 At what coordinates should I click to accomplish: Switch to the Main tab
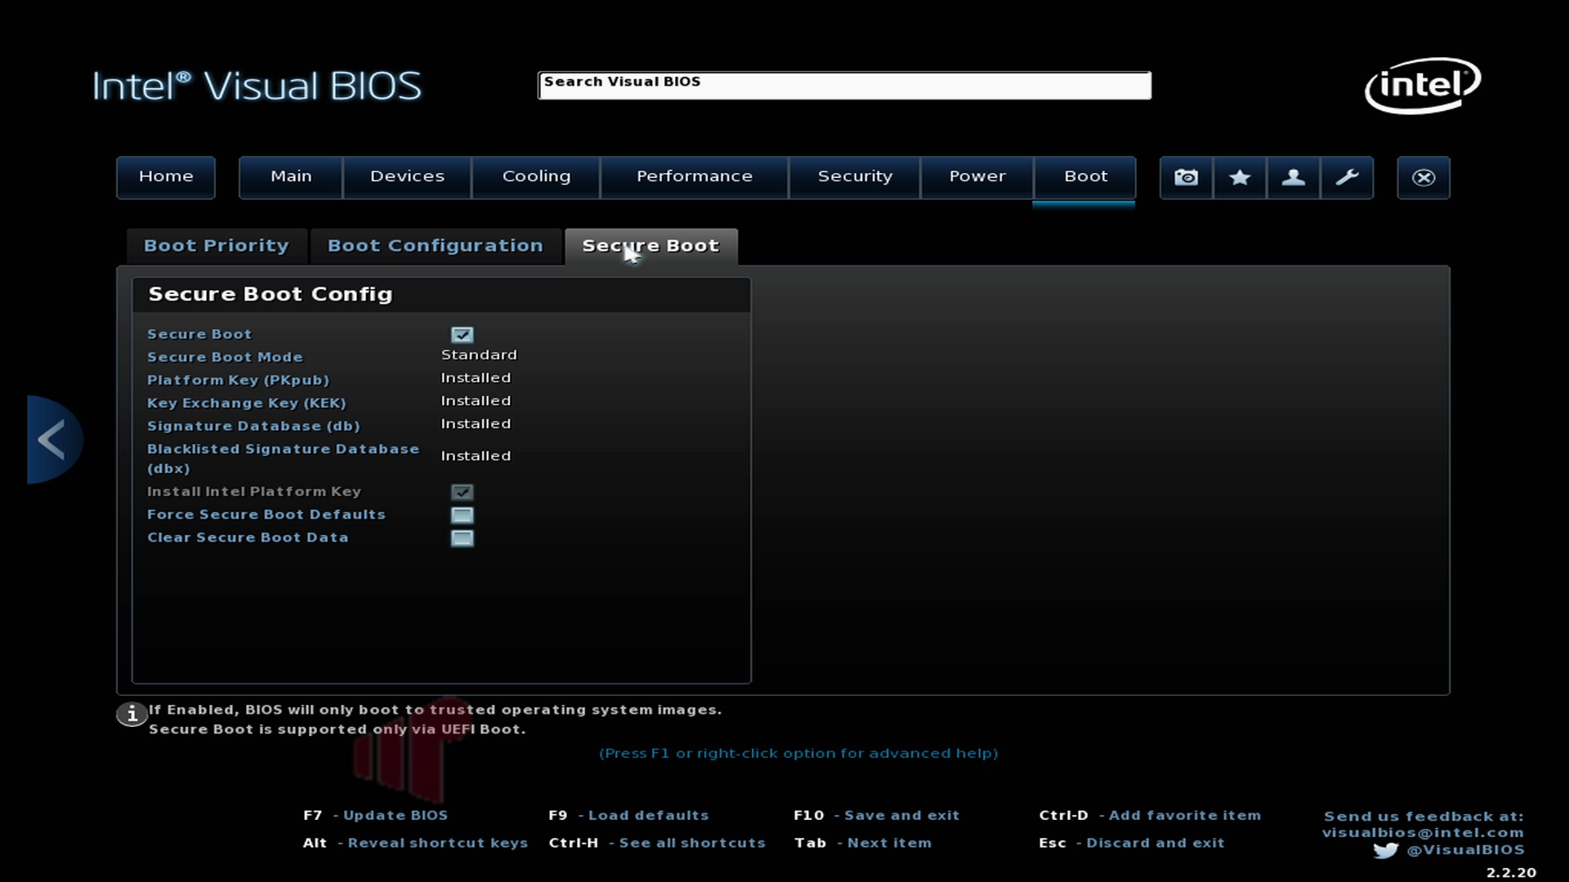[x=291, y=177]
